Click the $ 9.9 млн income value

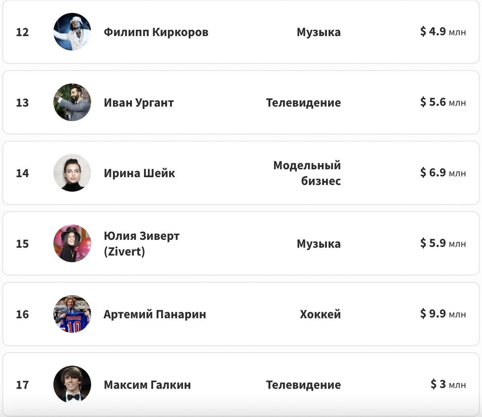pyautogui.click(x=443, y=314)
